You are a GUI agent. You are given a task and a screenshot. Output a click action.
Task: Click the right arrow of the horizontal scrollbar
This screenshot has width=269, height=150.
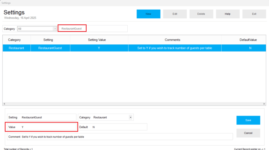pyautogui.click(x=264, y=104)
